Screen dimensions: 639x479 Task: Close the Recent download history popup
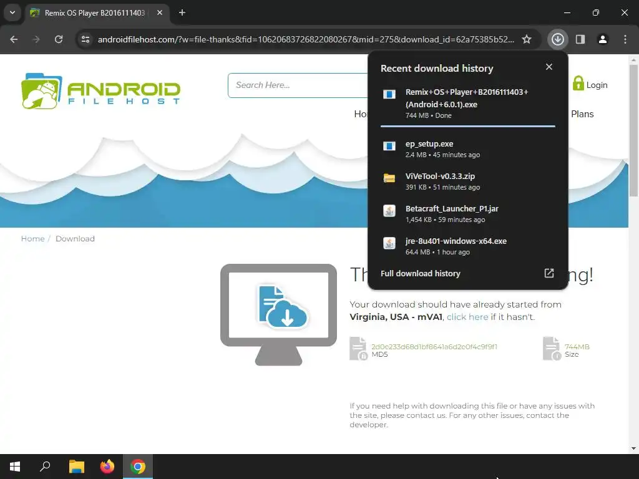549,67
